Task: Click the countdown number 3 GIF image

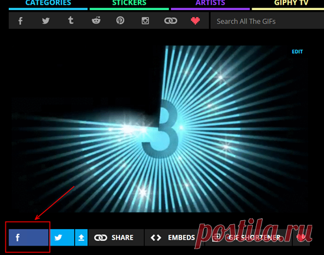Action: point(160,129)
